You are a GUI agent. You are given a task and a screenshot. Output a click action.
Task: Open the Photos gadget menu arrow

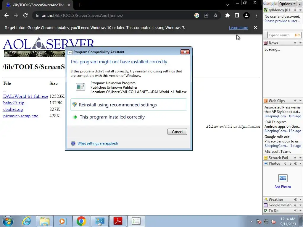pyautogui.click(x=301, y=163)
